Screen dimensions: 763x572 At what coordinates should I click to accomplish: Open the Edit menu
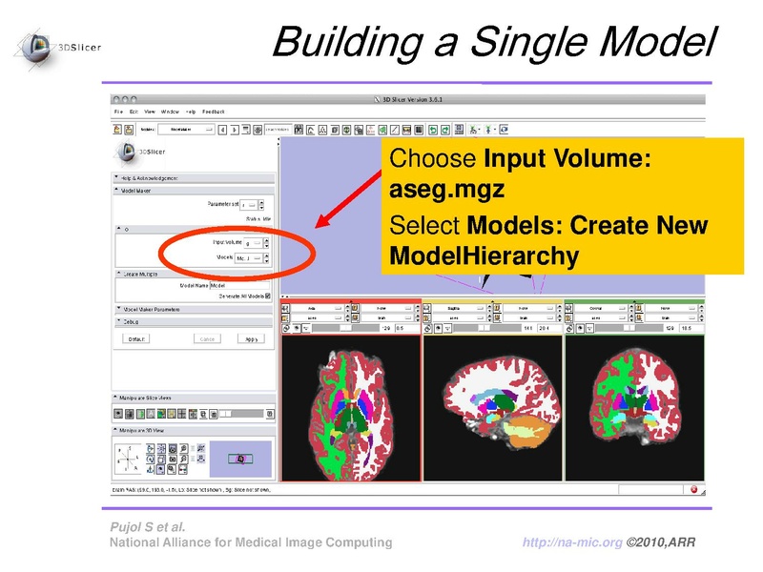coord(134,112)
